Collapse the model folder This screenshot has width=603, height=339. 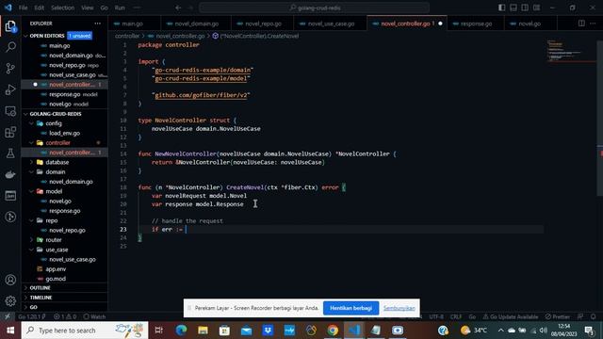[54, 191]
